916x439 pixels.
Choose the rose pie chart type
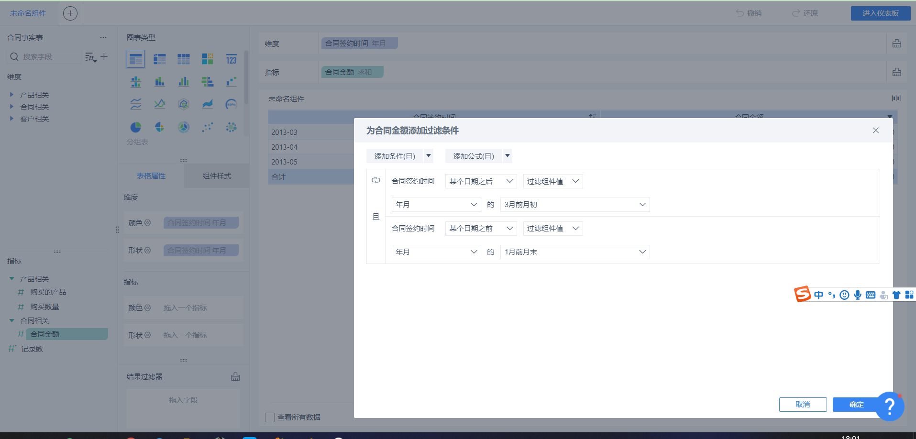pos(160,127)
